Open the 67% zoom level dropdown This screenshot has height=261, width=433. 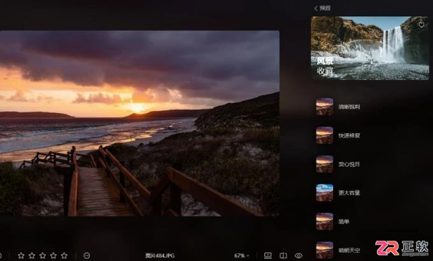tap(241, 256)
